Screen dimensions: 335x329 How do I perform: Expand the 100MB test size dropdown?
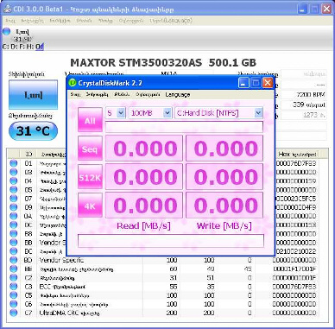[150, 113]
